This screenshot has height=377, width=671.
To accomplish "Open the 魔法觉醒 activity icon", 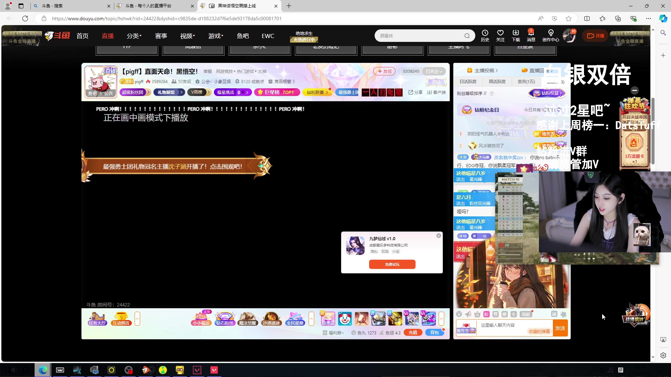I will point(248,318).
